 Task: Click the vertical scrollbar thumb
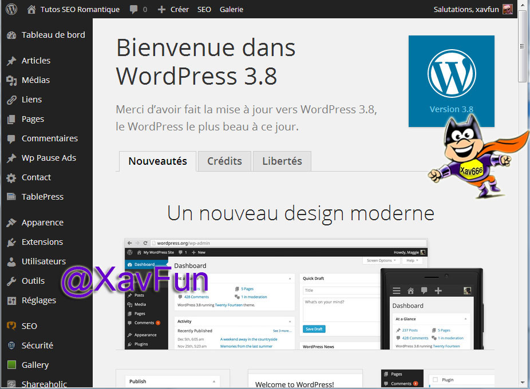tap(523, 47)
